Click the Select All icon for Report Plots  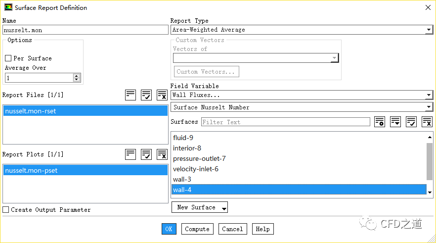[x=146, y=154]
